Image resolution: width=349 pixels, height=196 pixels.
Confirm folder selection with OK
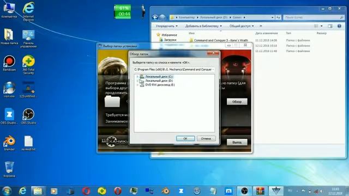tap(185, 138)
